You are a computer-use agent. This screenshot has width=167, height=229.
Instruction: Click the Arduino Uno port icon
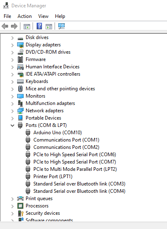click(28, 133)
